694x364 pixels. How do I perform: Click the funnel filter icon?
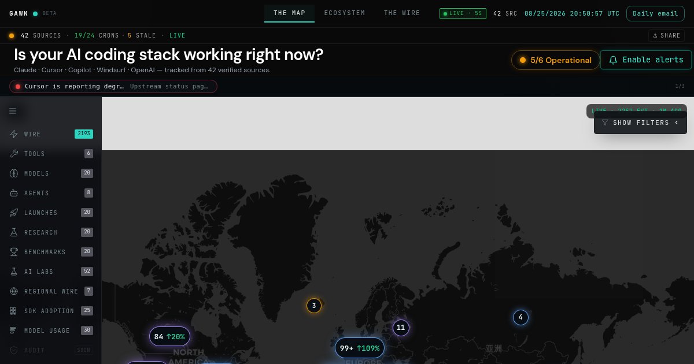605,122
